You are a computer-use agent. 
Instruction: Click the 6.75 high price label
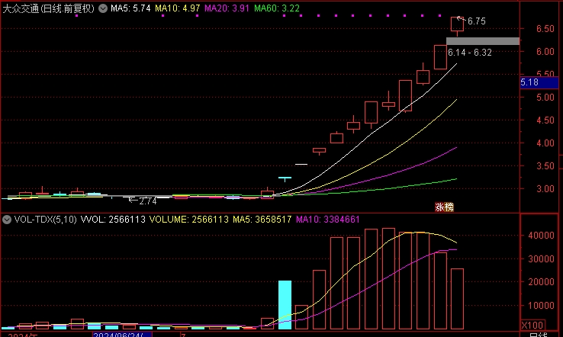coord(477,21)
